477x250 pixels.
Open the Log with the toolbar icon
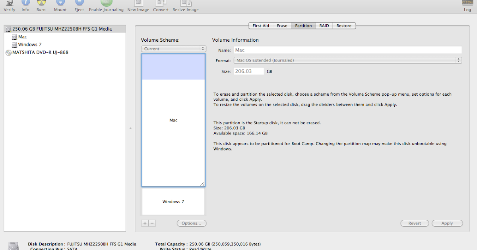(x=467, y=6)
